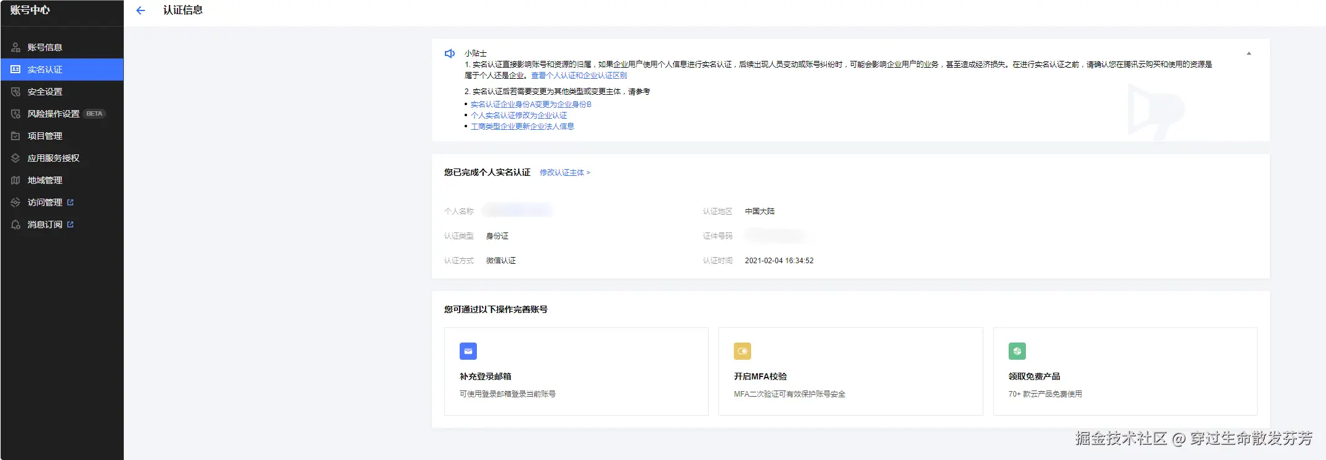1326x460 pixels.
Task: Open link 个人实名认证修改为企业认证
Action: 519,116
